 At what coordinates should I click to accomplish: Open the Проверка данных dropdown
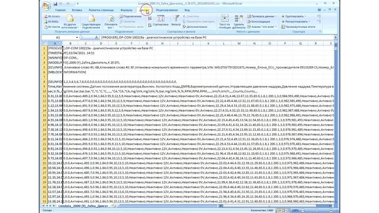pos(262,16)
